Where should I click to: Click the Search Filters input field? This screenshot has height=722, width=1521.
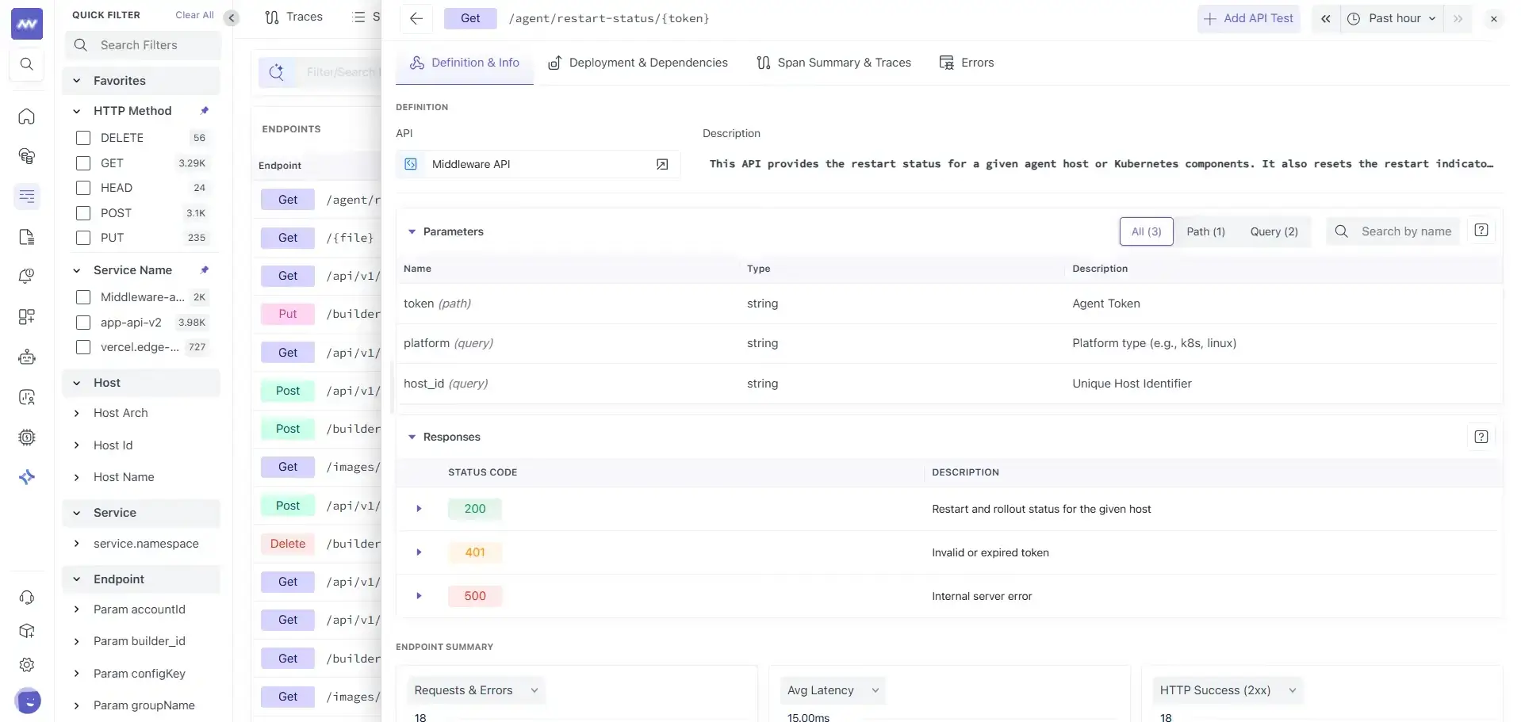point(143,45)
